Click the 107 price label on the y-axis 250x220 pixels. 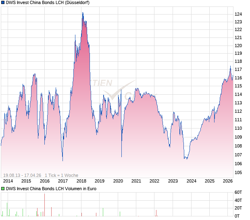tap(238, 155)
